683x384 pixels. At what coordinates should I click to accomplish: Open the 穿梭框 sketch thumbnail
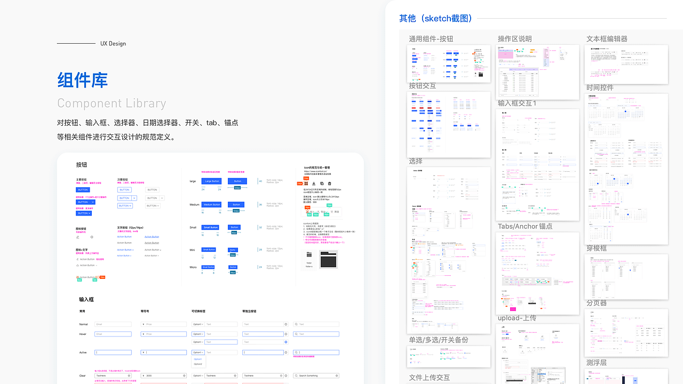coord(626,277)
